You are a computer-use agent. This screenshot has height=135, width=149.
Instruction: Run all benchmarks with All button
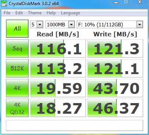tap(17, 29)
